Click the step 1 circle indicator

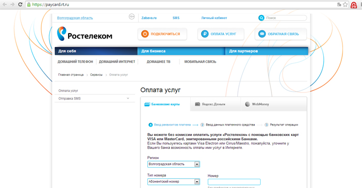click(150, 125)
